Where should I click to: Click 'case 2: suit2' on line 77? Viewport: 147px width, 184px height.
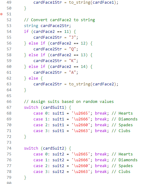point(49,166)
